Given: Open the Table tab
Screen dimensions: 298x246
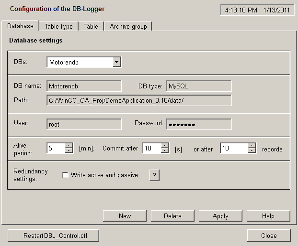Looking at the screenshot, I should pyautogui.click(x=91, y=27).
